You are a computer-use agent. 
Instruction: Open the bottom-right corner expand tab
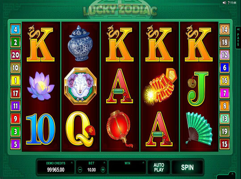[x=232, y=174]
